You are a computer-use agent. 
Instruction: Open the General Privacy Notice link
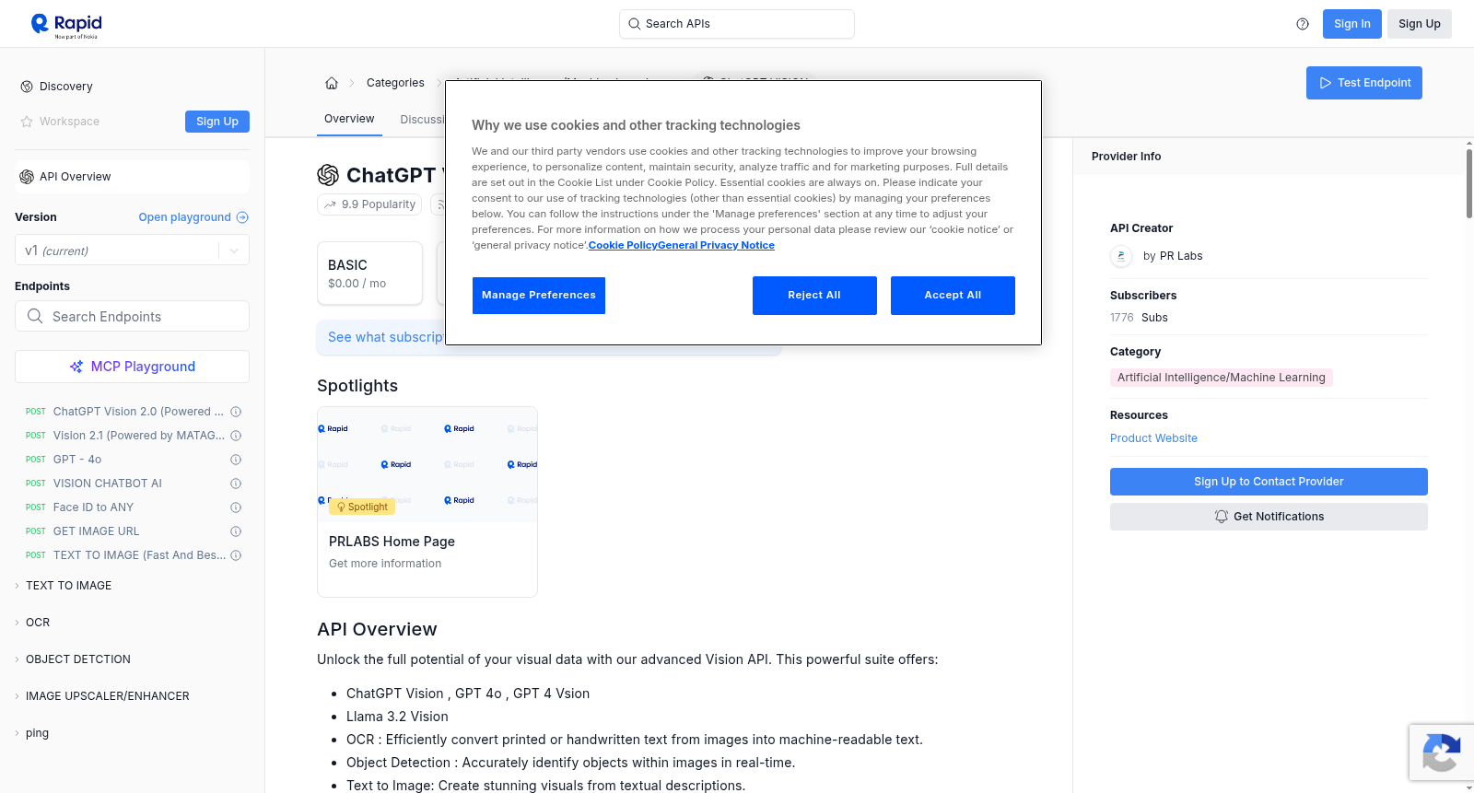pos(716,246)
